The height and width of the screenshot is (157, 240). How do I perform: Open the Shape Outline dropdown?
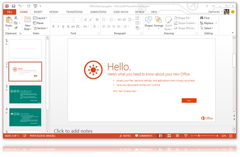pos(185,23)
